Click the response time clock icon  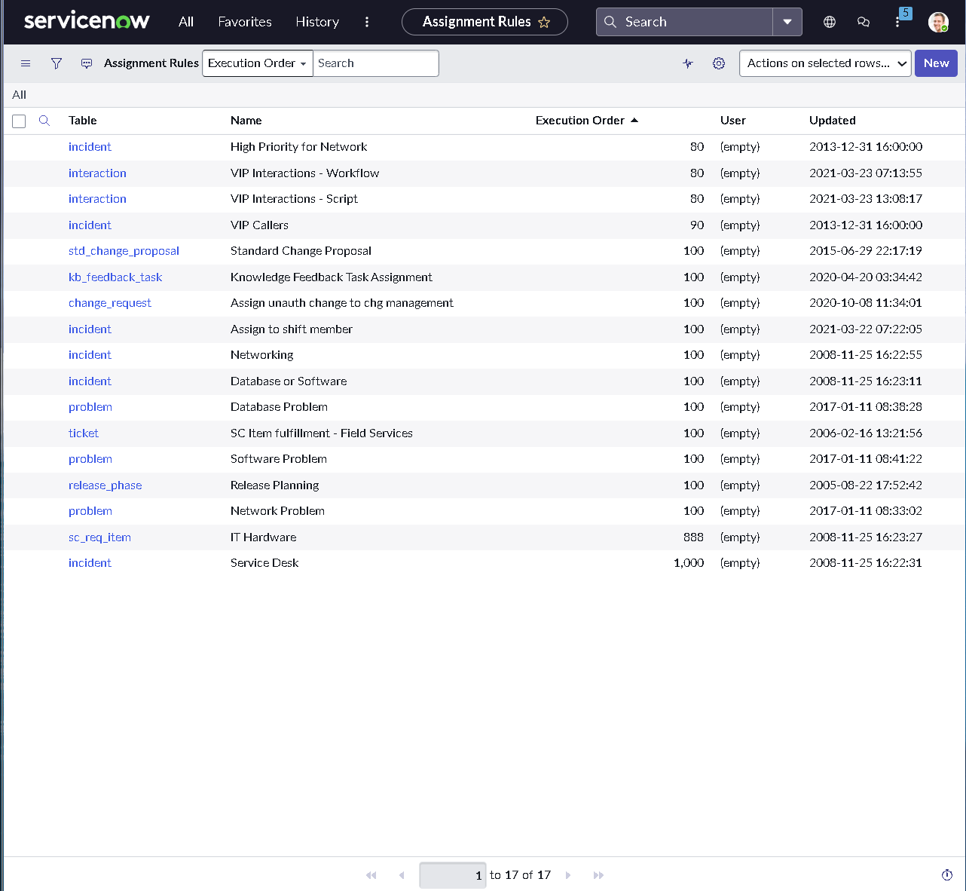coord(947,874)
